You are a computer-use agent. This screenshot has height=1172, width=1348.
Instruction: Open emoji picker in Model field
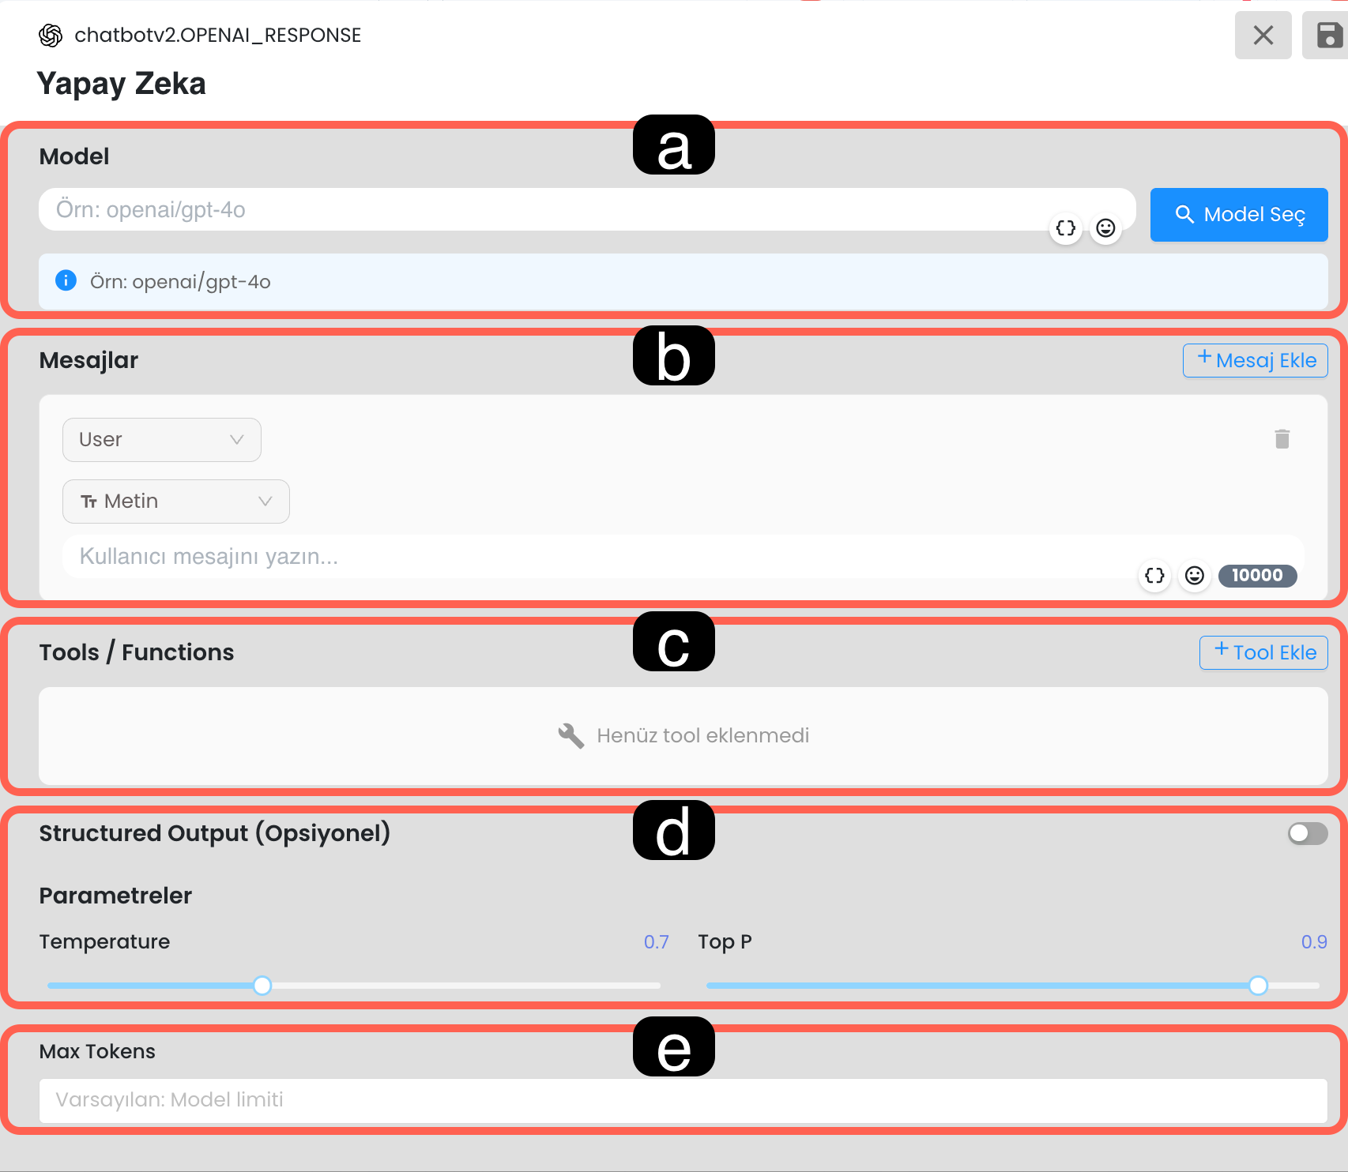1105,228
